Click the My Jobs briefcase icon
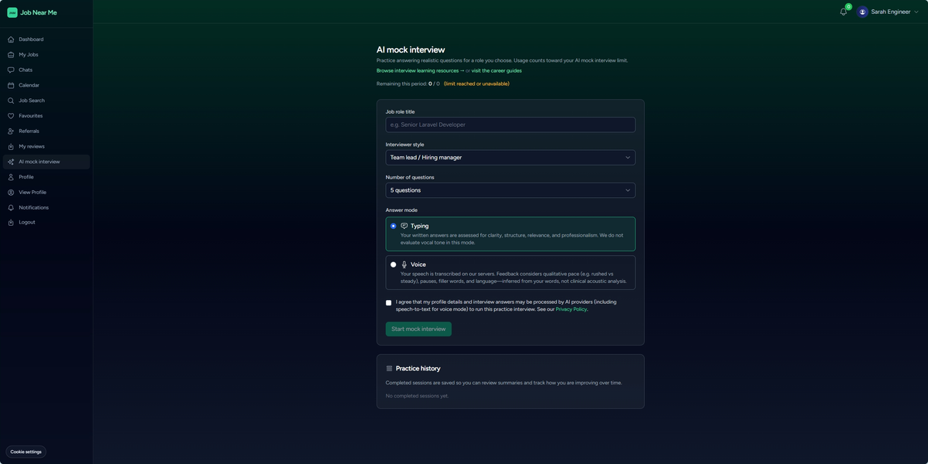 (11, 55)
